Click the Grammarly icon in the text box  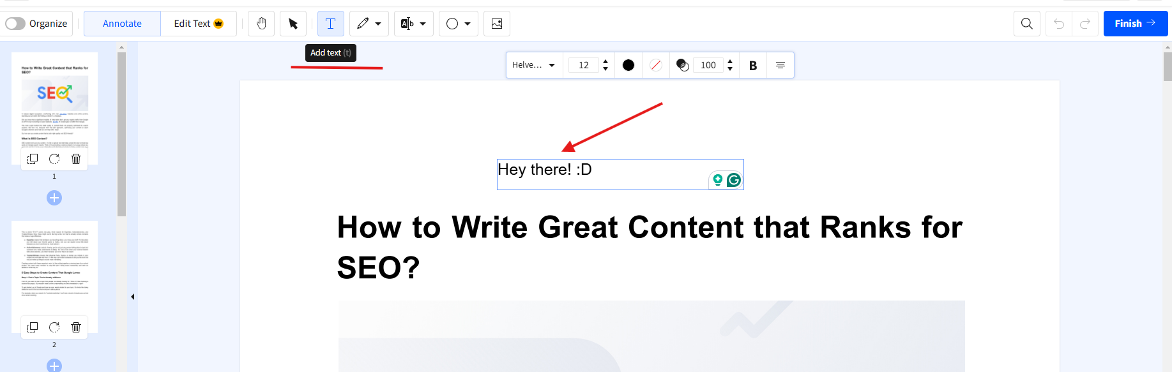[734, 180]
